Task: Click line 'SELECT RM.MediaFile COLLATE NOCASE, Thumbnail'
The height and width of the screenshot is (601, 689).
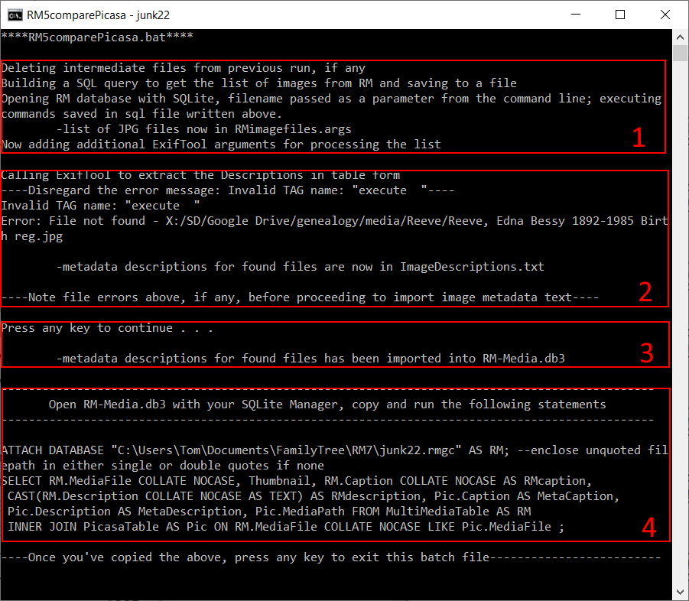Action: pyautogui.click(x=297, y=481)
